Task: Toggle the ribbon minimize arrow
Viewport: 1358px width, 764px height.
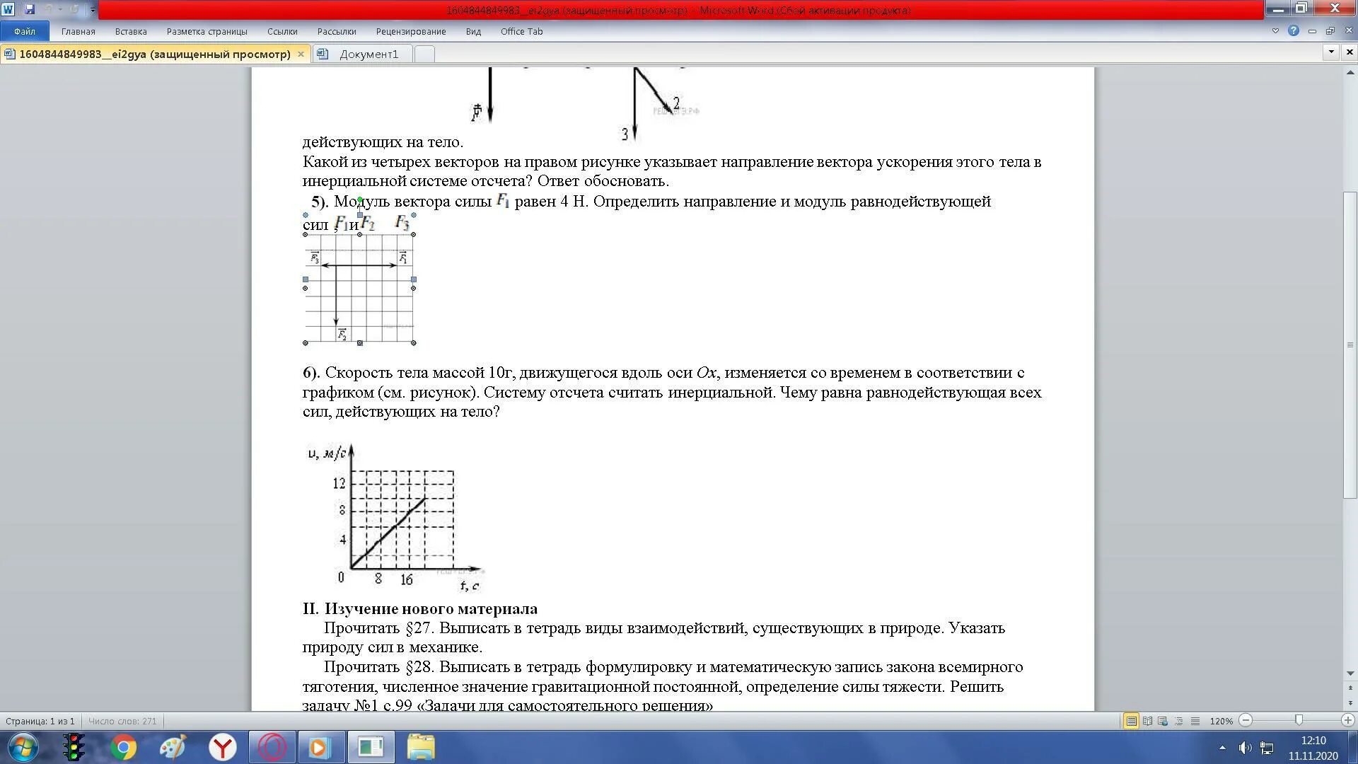Action: (x=1275, y=31)
